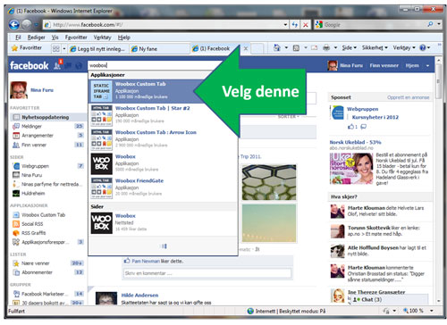Image resolution: width=447 pixels, height=325 pixels.
Task: Open Favoritter star button
Action: coord(27,47)
